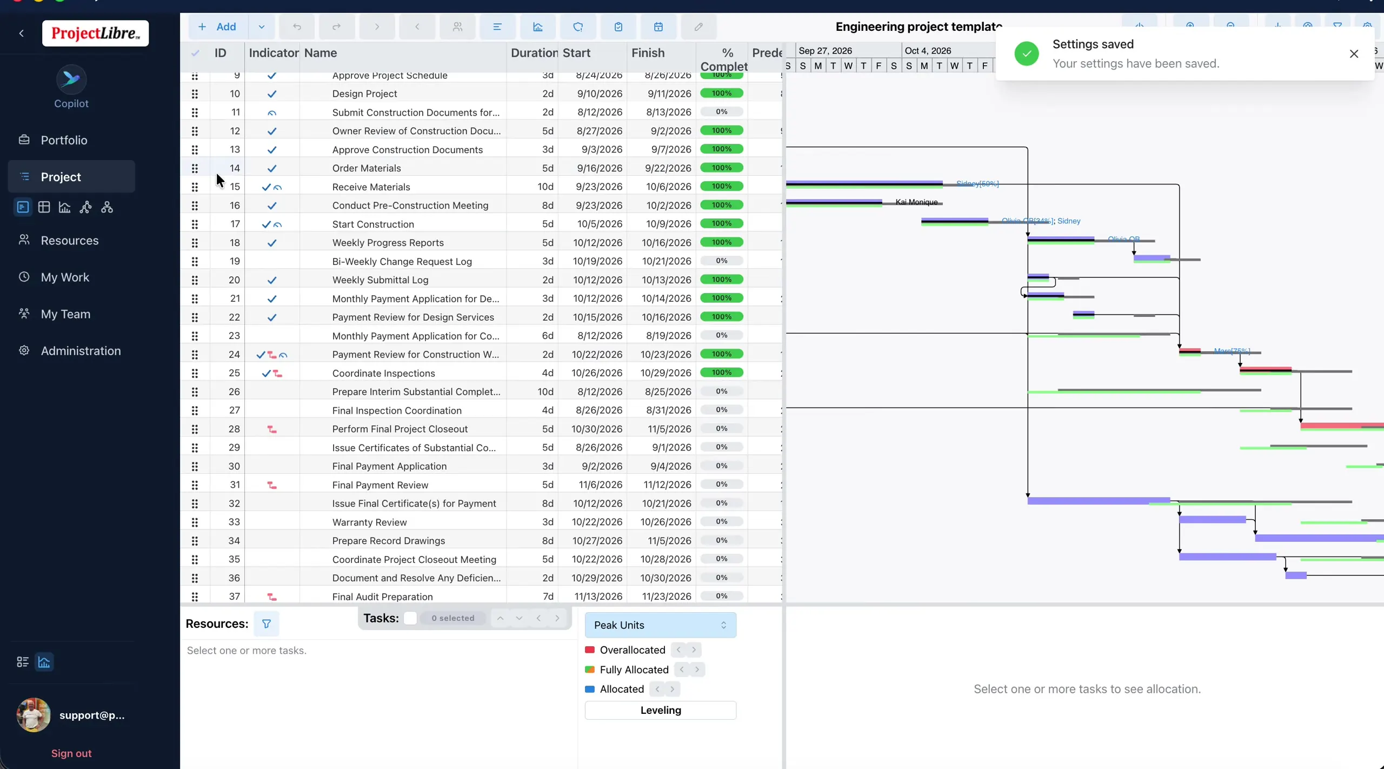Click the chart icon in the top toolbar
Screen dimensions: 1384x769
(x=537, y=26)
